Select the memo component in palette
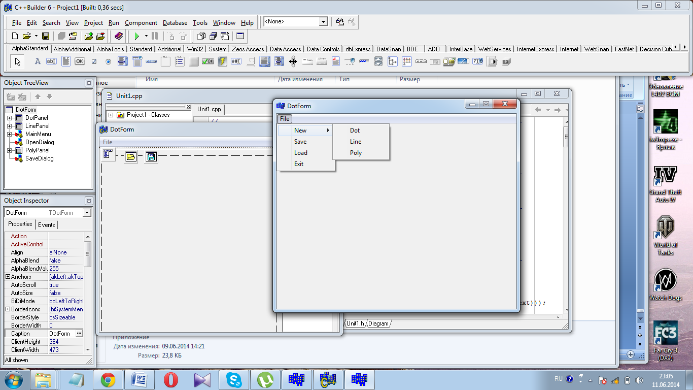The height and width of the screenshot is (390, 693). (65, 61)
